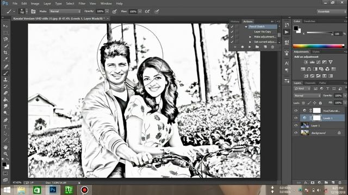Screen dimensions: 348x195
Task: Collapse the Pencil Sketch action
Action: pos(246,27)
